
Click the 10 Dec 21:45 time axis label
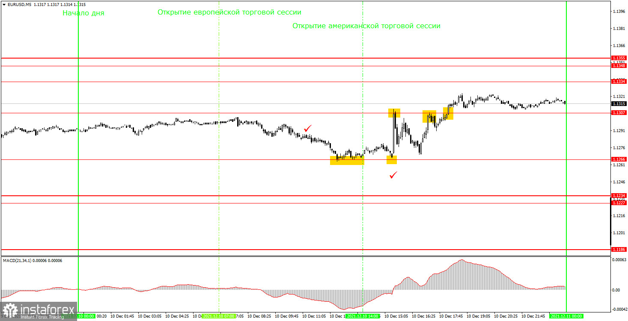(533, 316)
